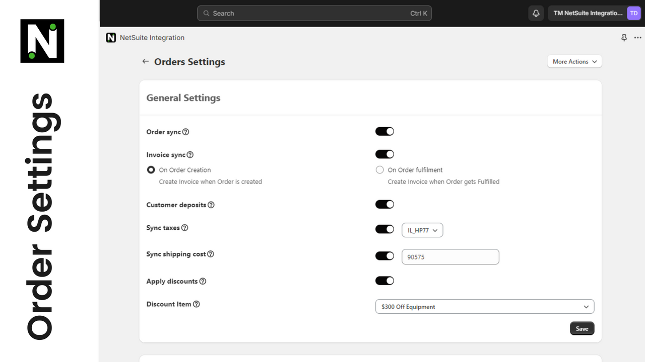This screenshot has width=645, height=362.
Task: Open the notifications bell
Action: tap(536, 14)
